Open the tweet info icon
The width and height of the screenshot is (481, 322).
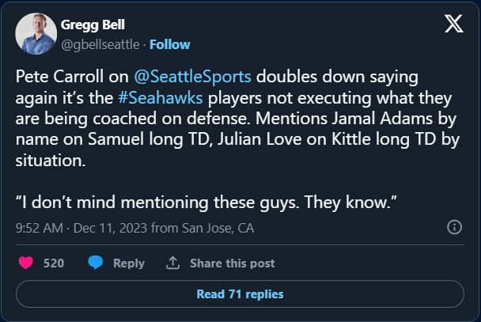coord(455,228)
